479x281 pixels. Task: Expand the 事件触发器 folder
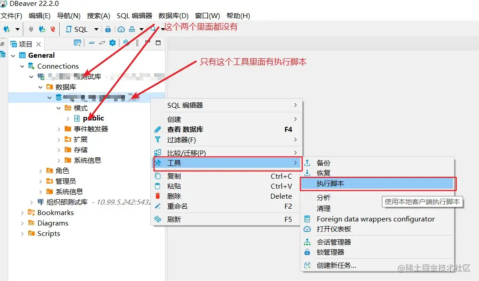pos(59,129)
